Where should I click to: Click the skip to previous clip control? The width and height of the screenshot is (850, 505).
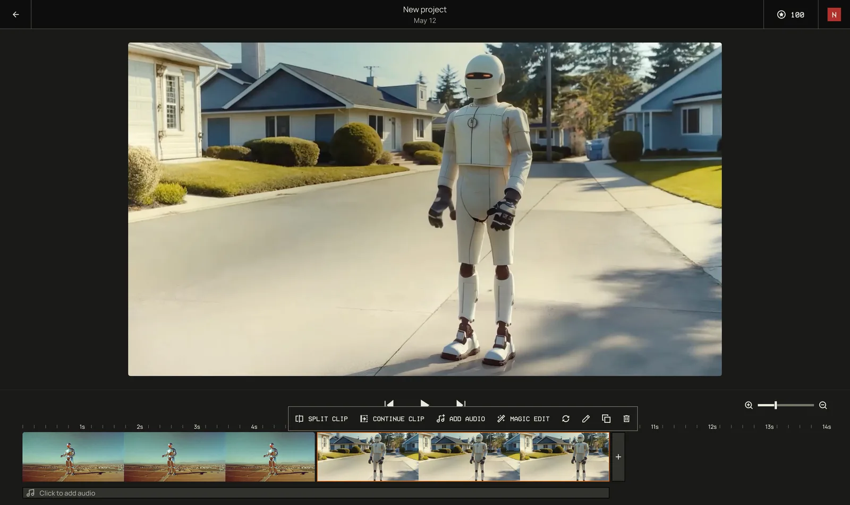[389, 404]
